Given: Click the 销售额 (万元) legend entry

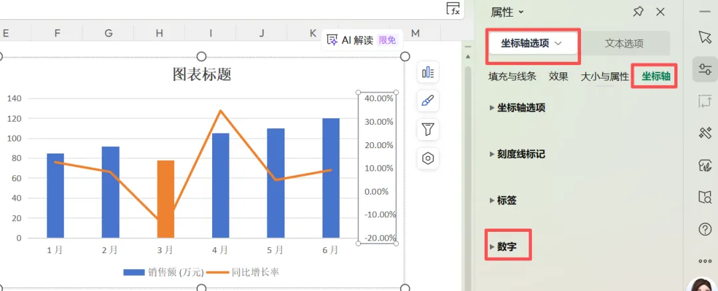Looking at the screenshot, I should coord(164,272).
